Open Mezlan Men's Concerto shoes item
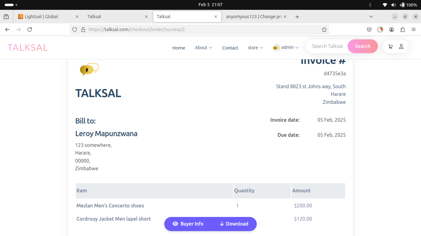The width and height of the screenshot is (421, 236). click(x=110, y=206)
